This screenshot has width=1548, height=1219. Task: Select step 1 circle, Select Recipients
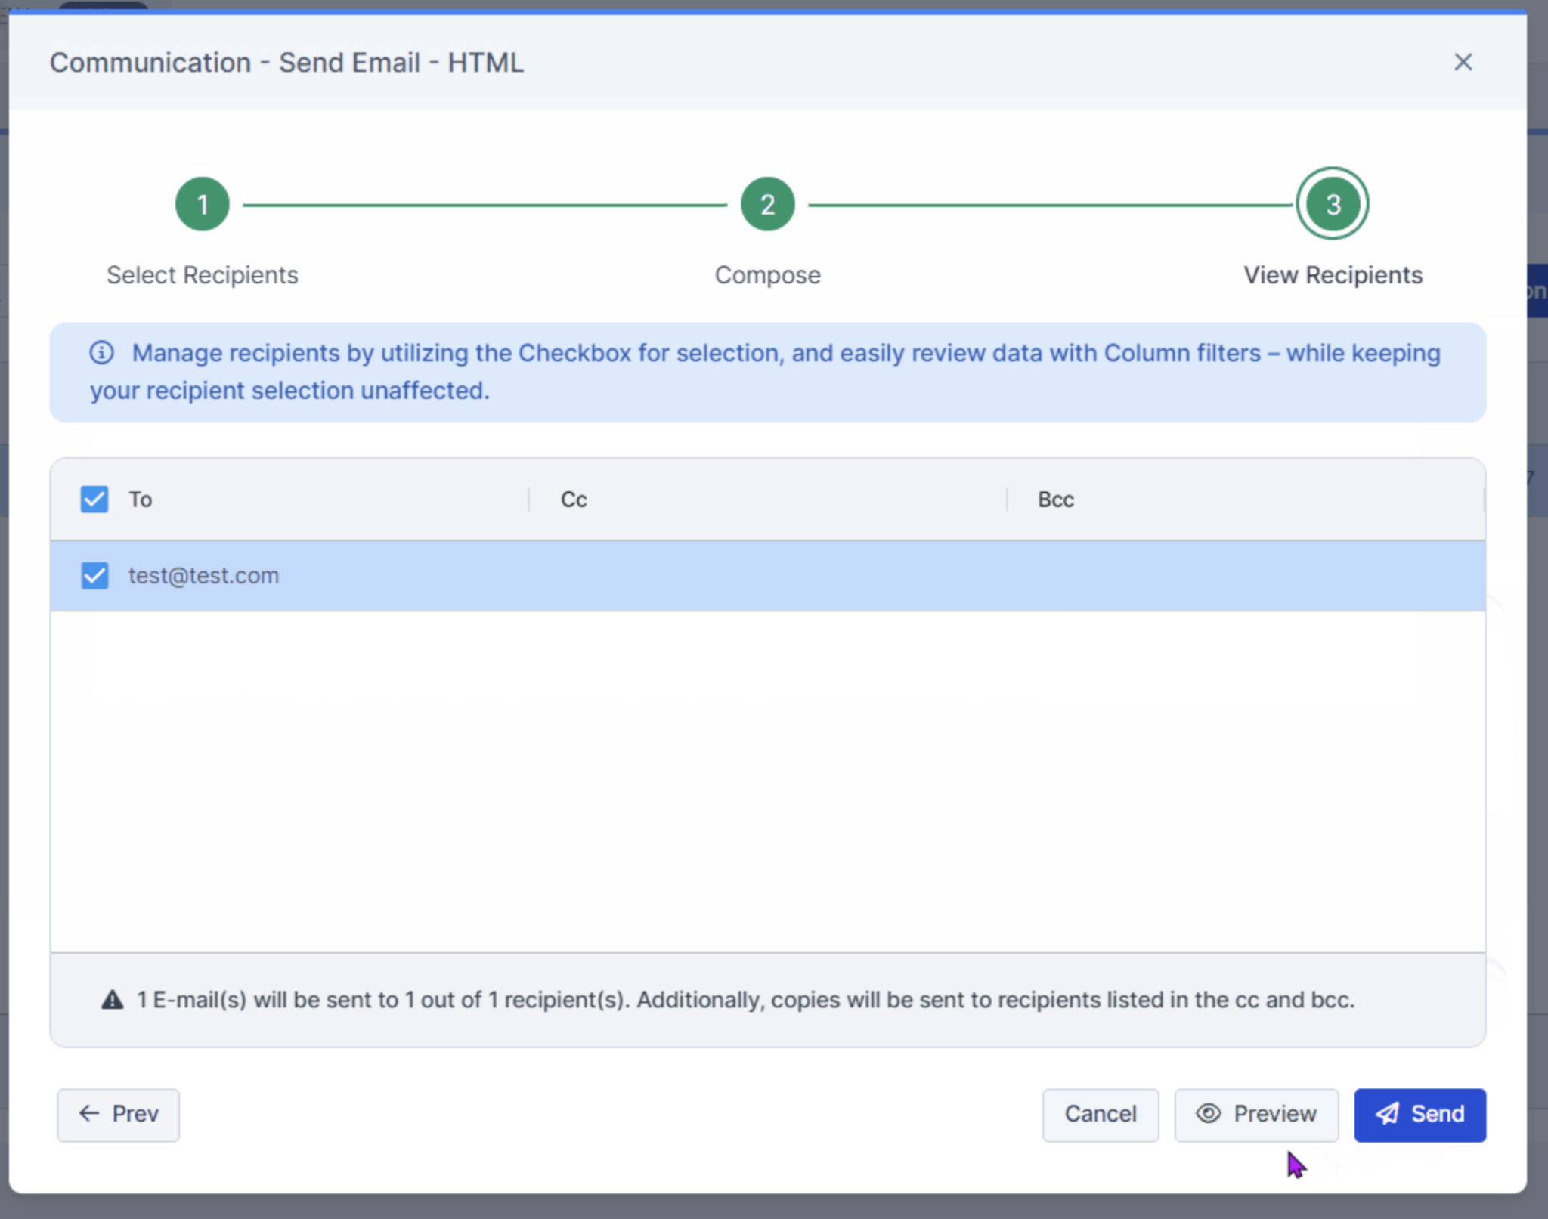tap(202, 203)
